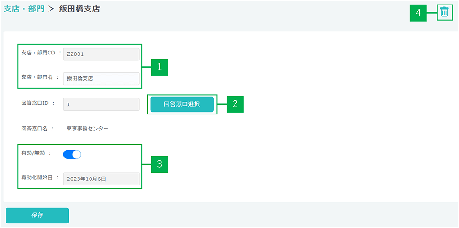Screen dimensions: 459x228
Task: Click into the 支店・部門名 text field
Action: (101, 79)
